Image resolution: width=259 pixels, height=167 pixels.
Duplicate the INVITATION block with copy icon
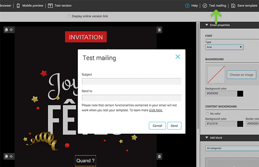point(6,30)
